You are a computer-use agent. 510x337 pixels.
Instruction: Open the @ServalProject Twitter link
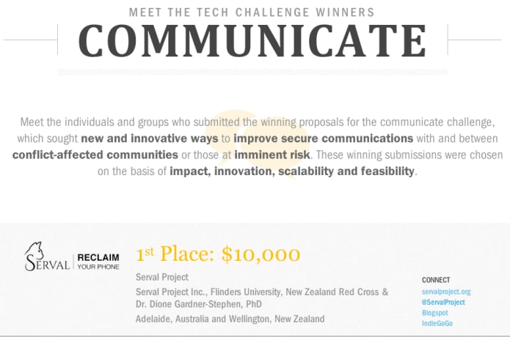(443, 302)
